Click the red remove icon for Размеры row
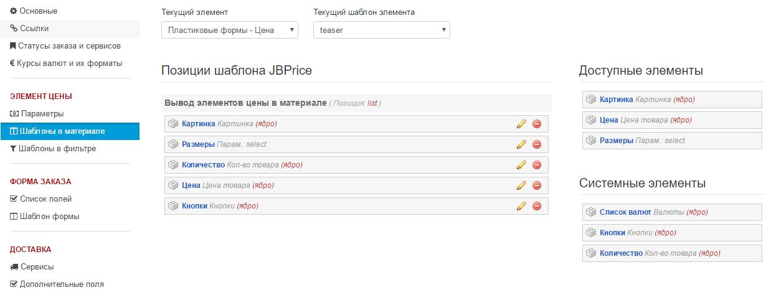The image size is (766, 295). coord(536,144)
